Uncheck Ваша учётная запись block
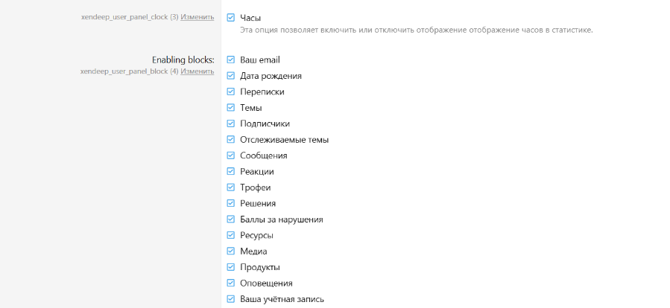Screen dimensions: 670x308 click(231, 299)
